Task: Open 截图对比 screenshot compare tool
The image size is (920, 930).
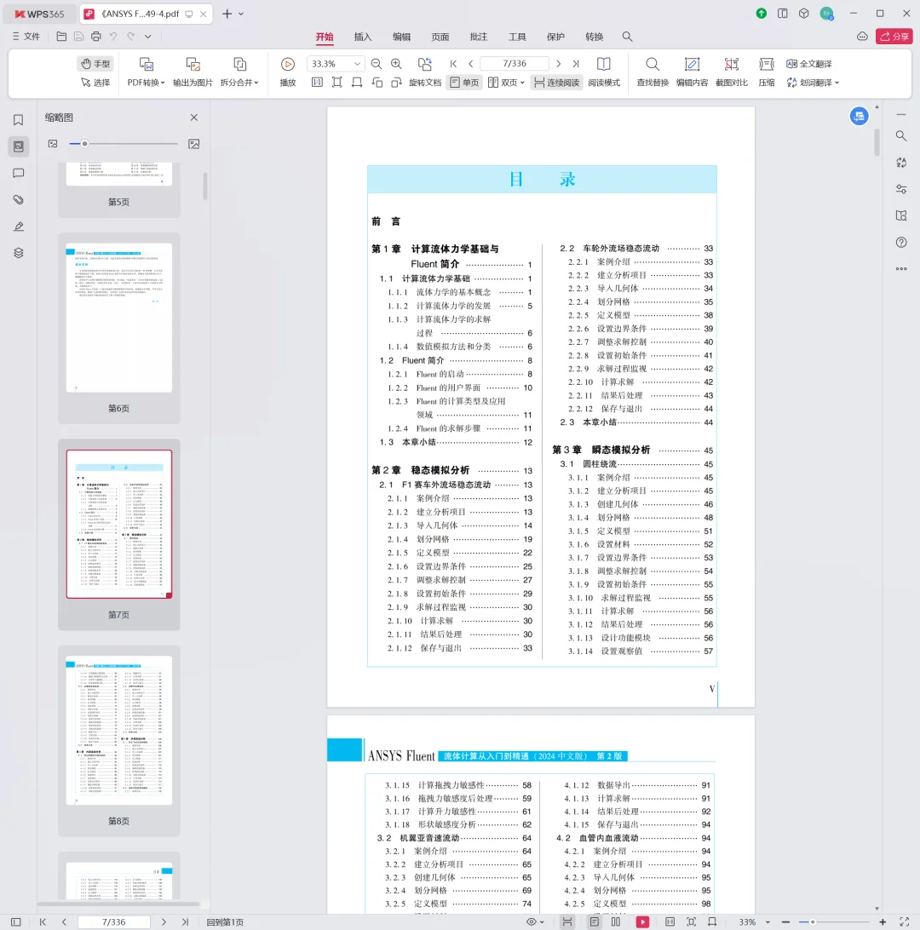Action: coord(732,72)
